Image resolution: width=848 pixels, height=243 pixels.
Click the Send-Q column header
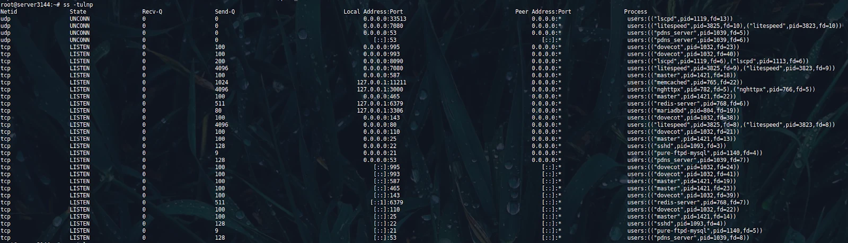(225, 12)
